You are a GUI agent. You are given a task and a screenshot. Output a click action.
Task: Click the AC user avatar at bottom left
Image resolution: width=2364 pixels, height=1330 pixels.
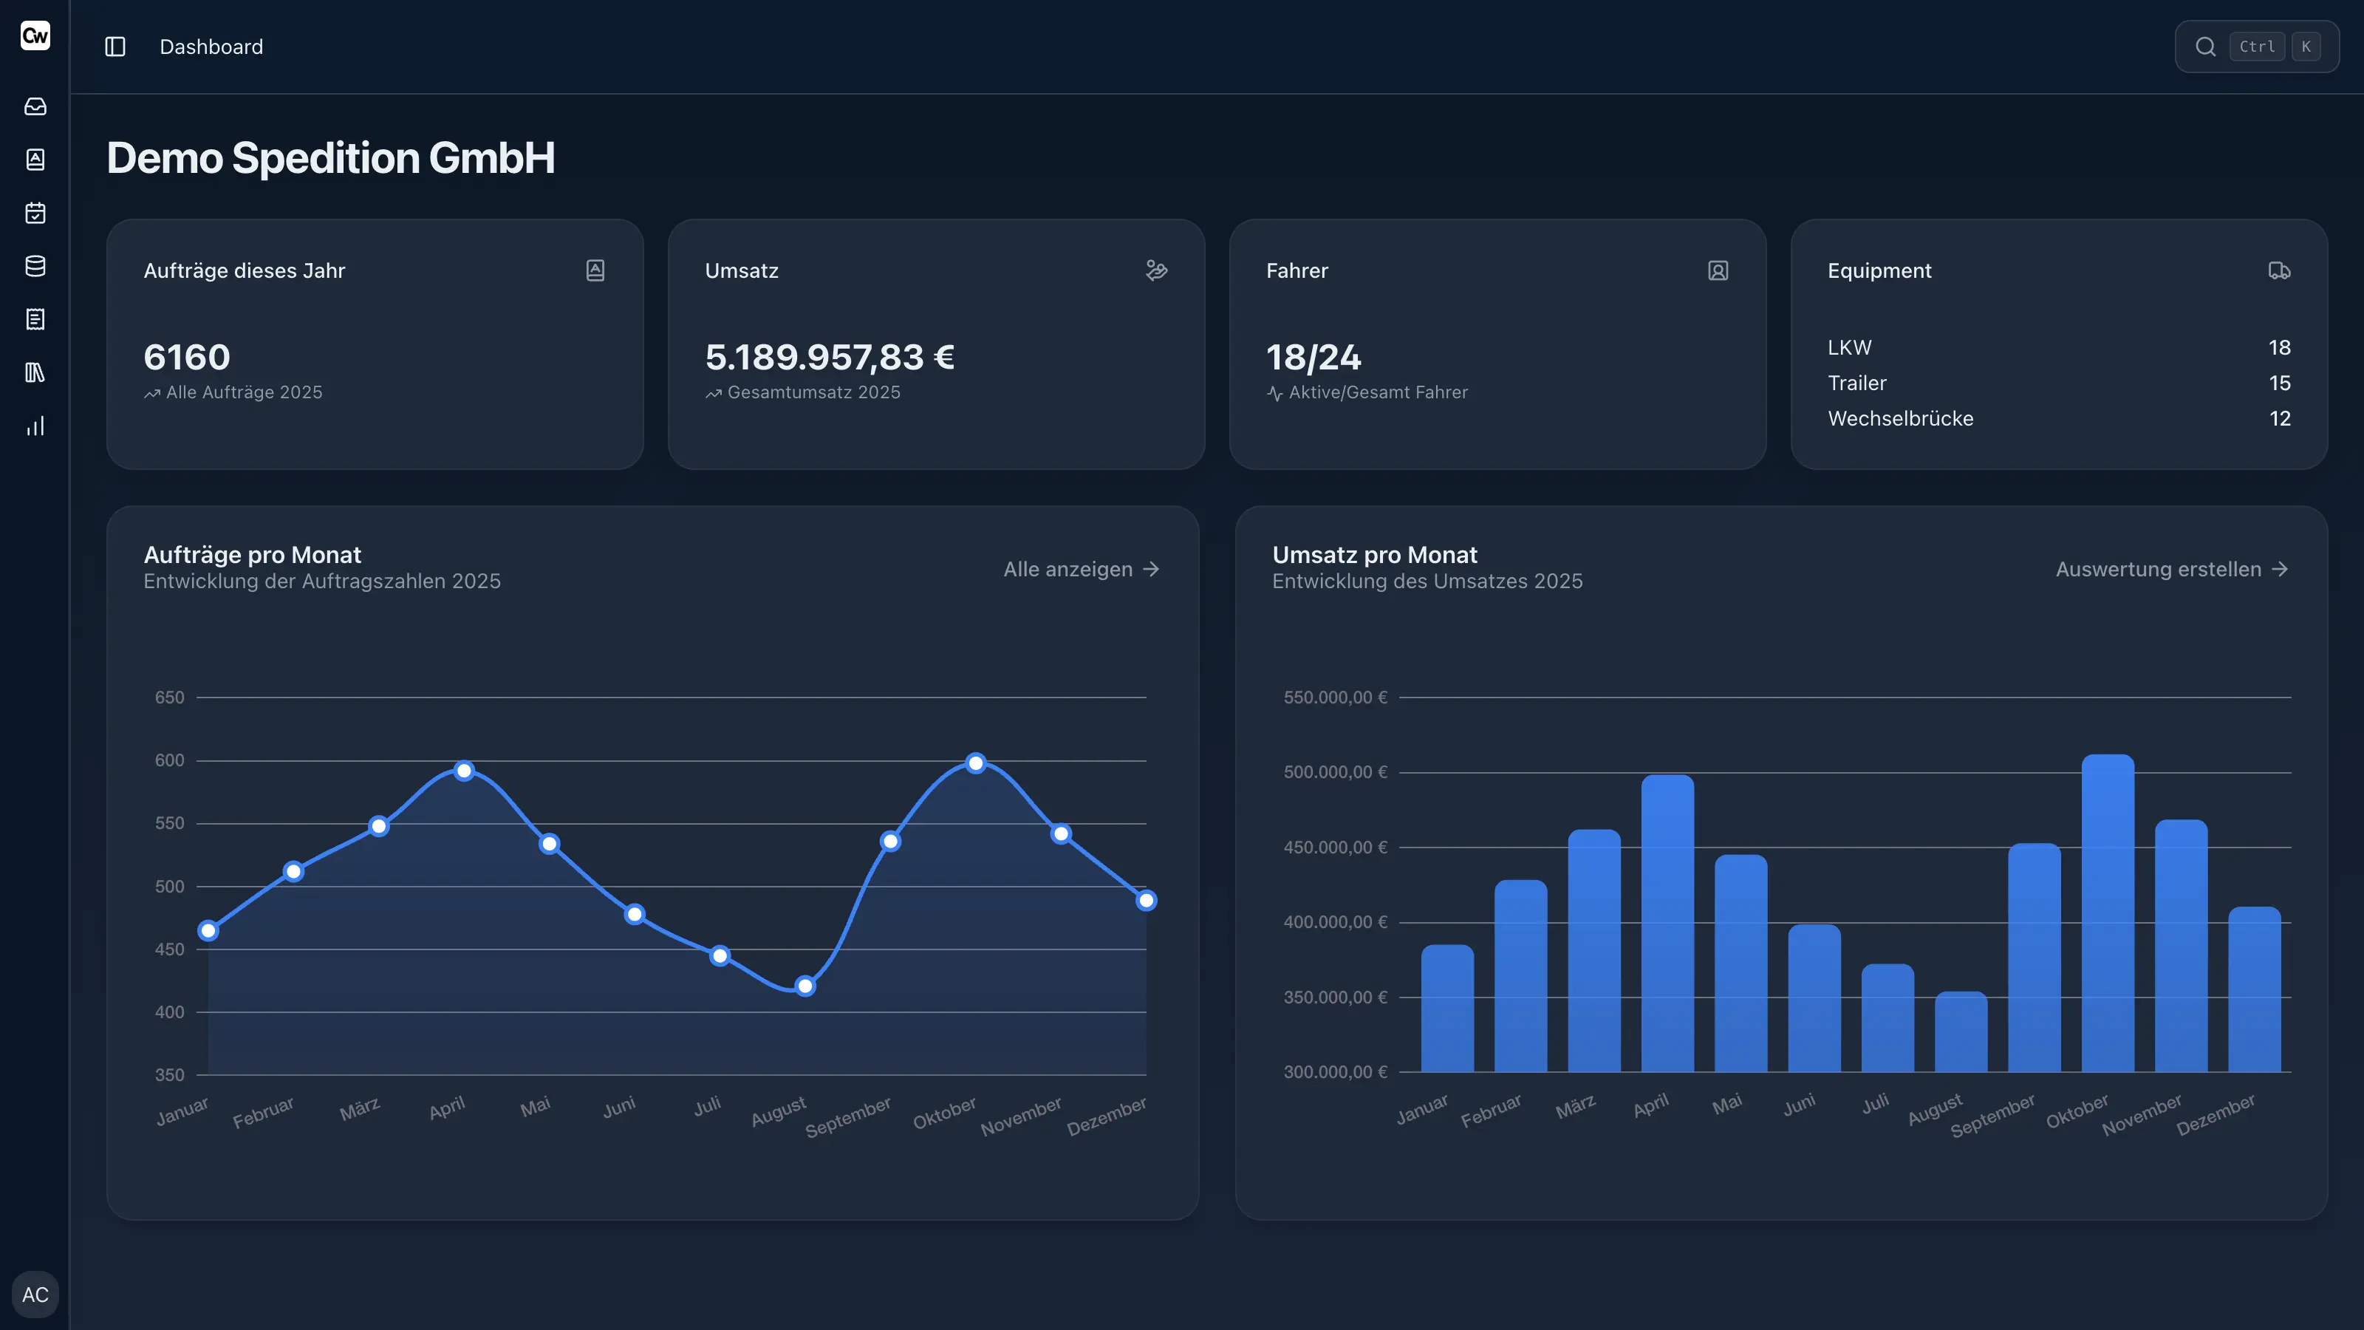click(35, 1295)
